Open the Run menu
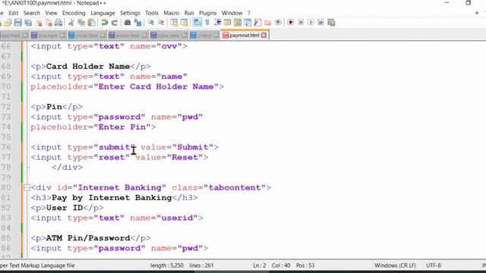The width and height of the screenshot is (486, 273). (x=189, y=13)
